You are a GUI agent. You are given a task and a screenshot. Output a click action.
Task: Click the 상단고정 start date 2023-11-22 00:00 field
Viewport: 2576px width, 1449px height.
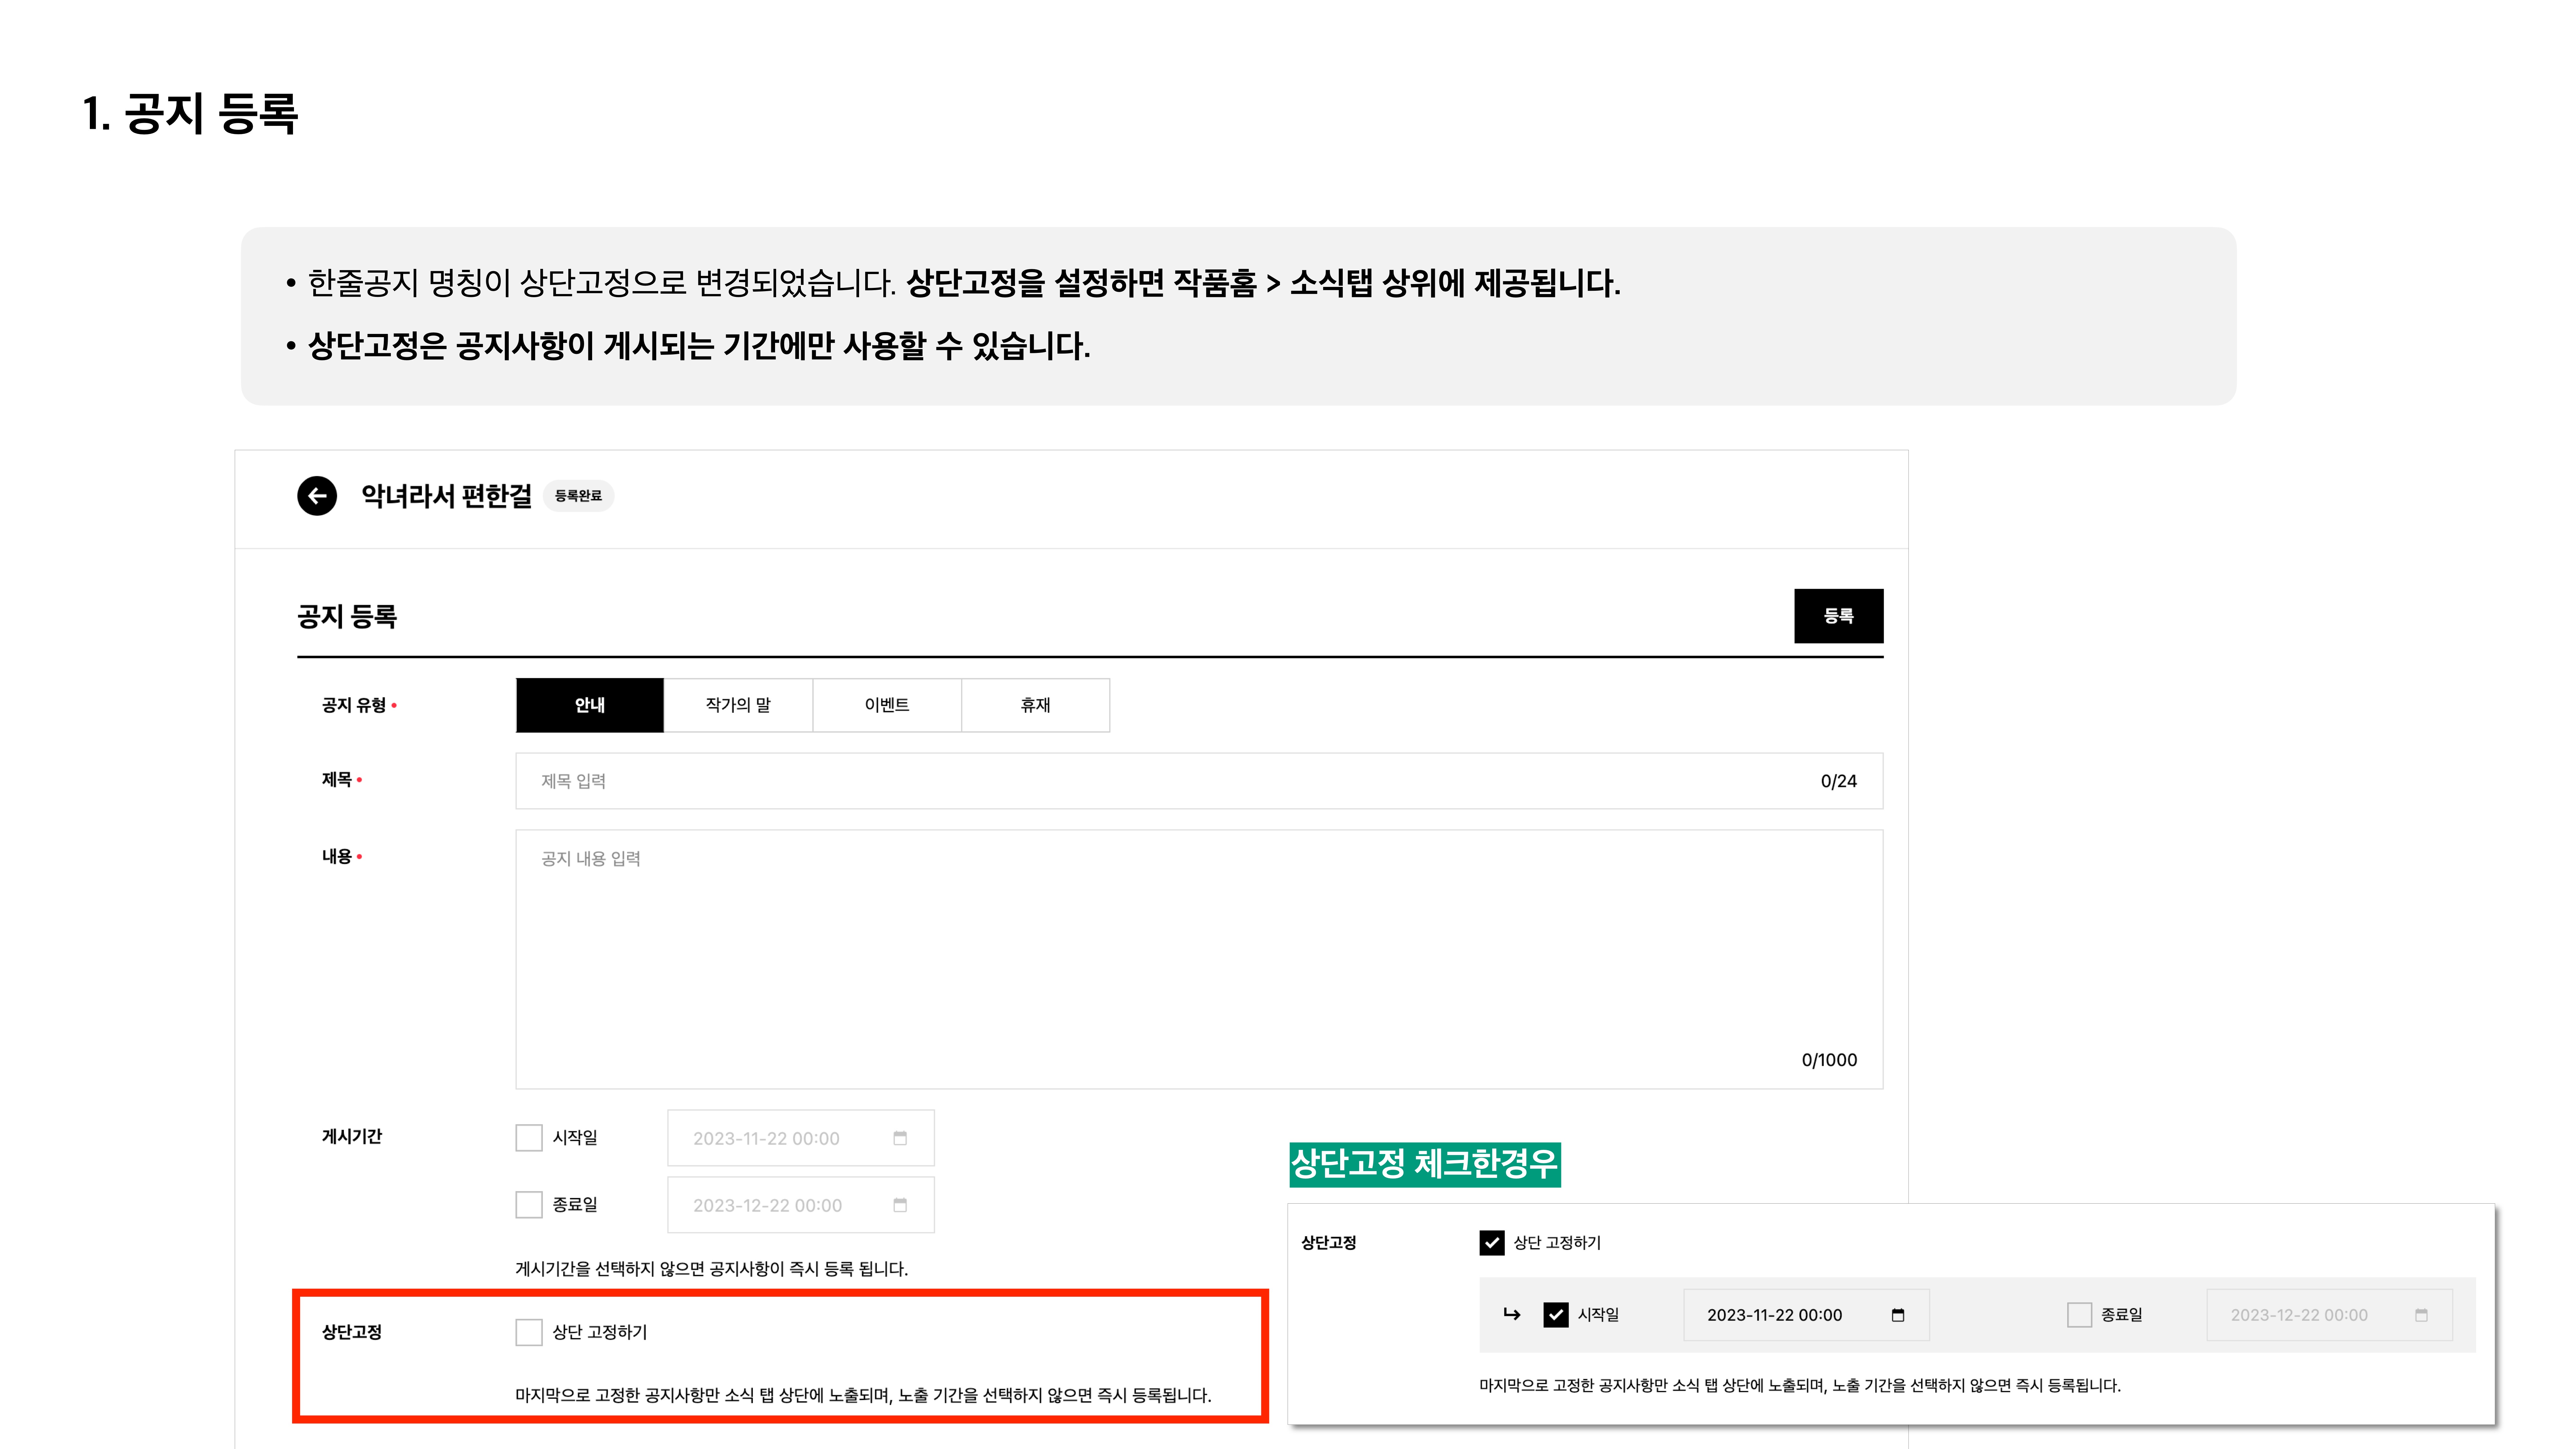[1806, 1315]
